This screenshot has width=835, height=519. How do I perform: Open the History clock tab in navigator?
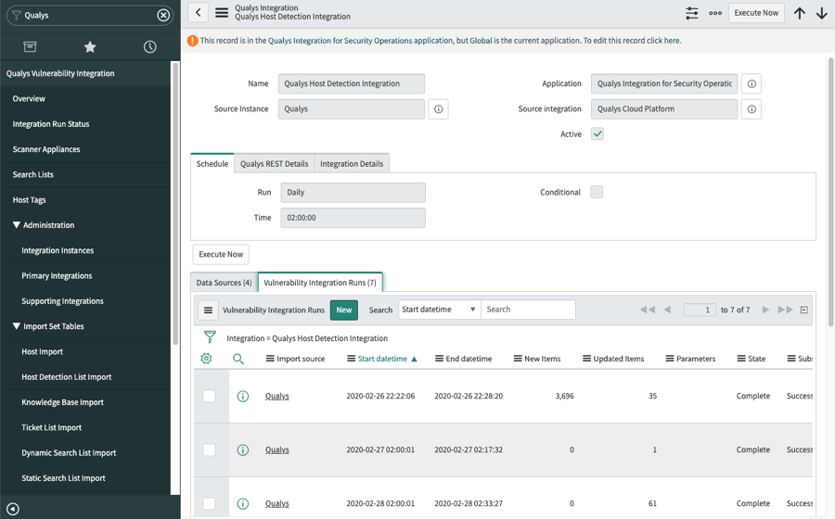tap(150, 46)
